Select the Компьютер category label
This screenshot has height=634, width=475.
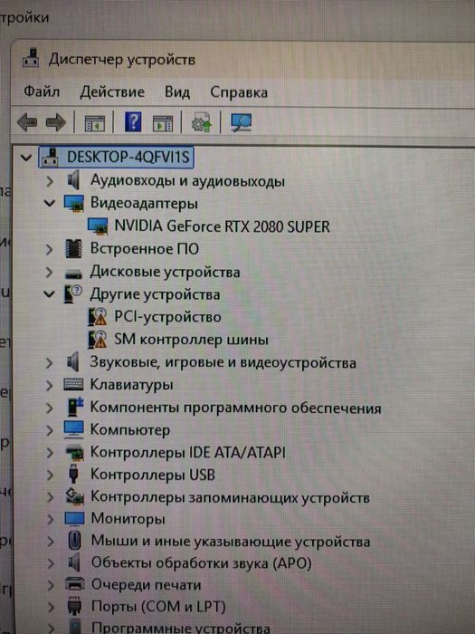pos(129,430)
